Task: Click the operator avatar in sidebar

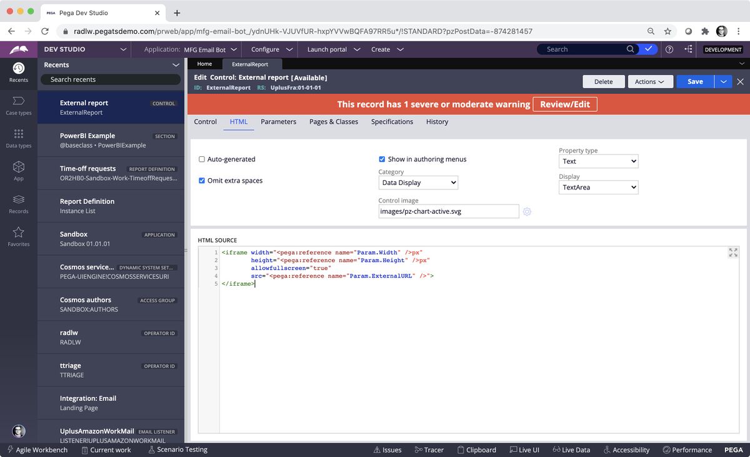Action: 19,431
